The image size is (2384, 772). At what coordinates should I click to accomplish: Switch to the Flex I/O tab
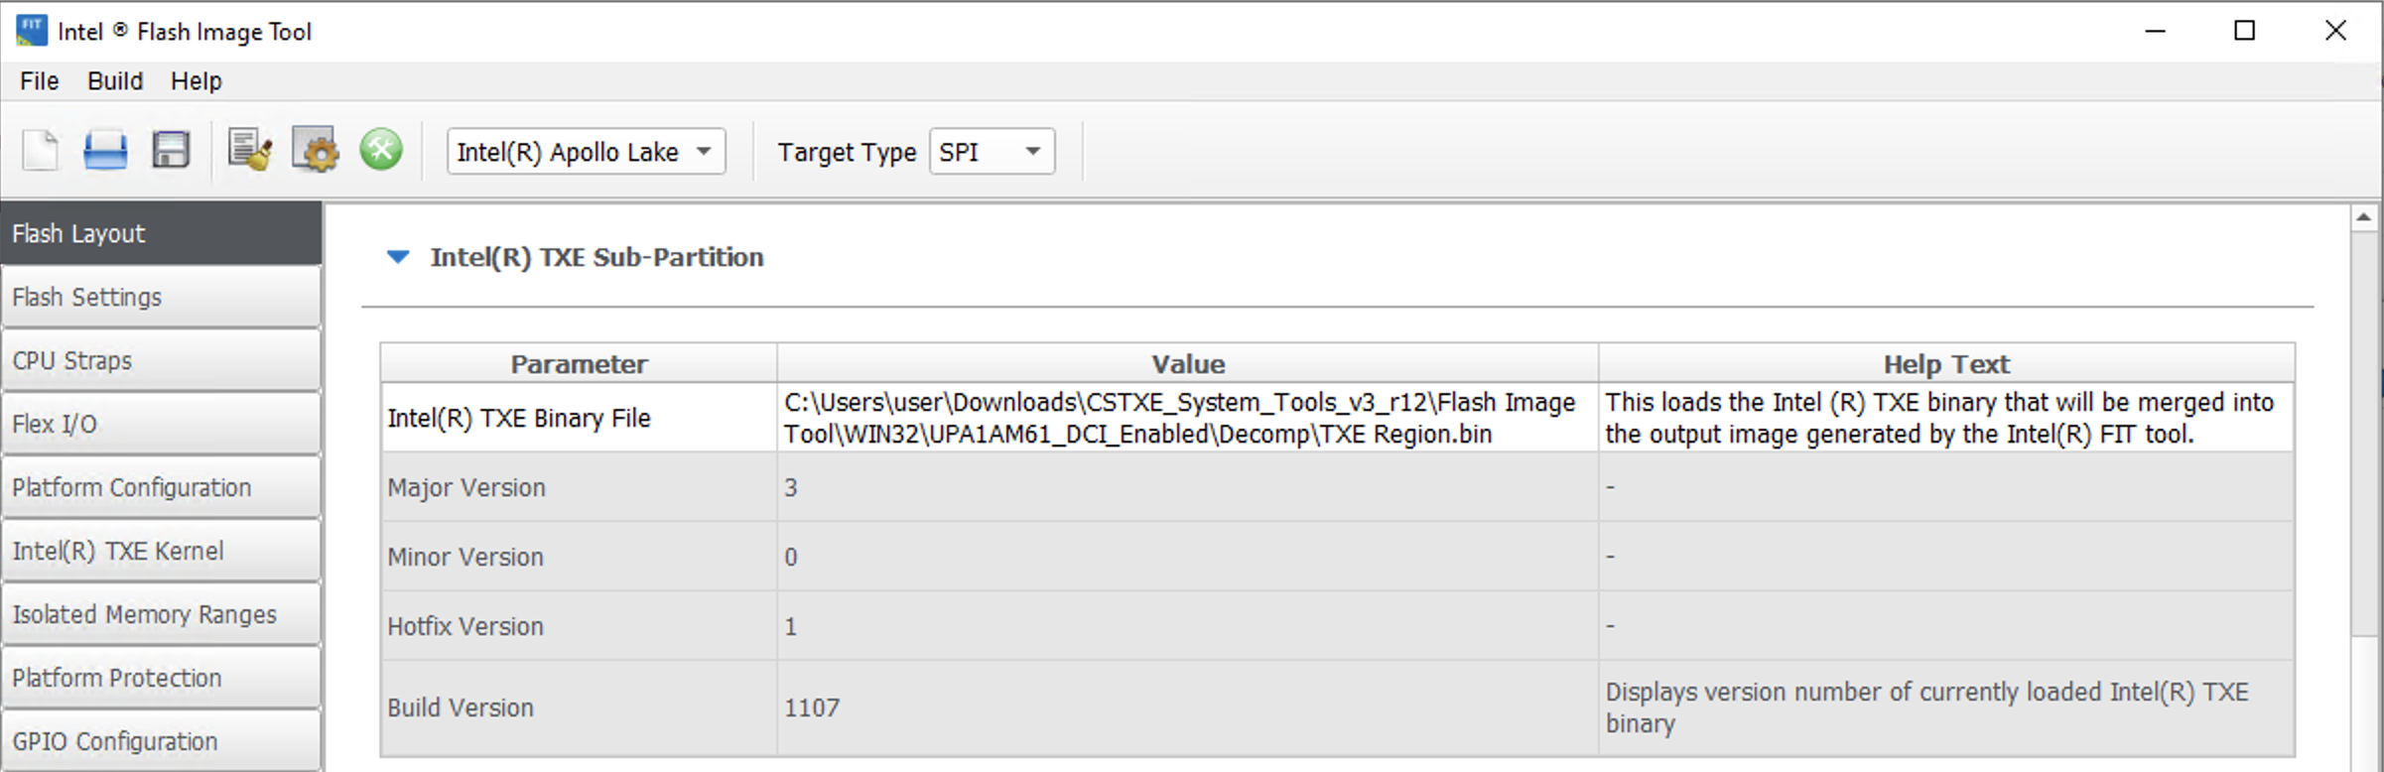point(161,424)
